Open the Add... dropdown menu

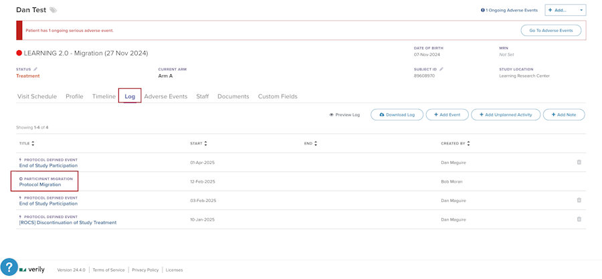click(x=565, y=10)
